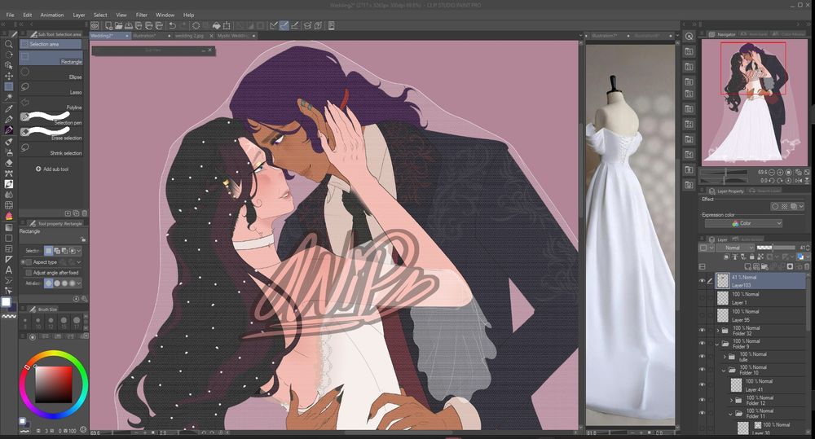
Task: Select the Figure rectangle tool in toolbar
Action: pyautogui.click(x=9, y=238)
